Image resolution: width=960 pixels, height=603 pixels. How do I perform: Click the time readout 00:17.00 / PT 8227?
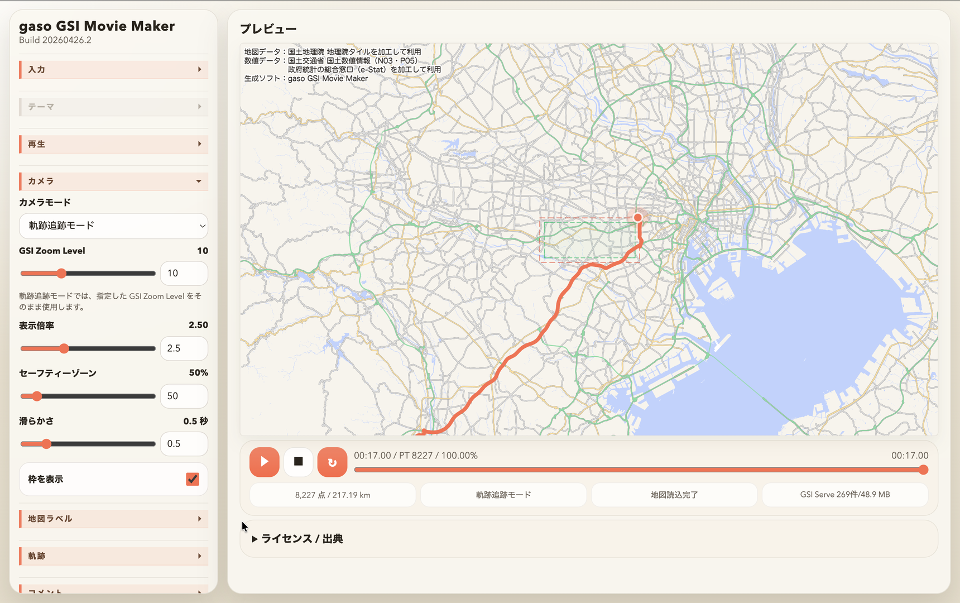[x=416, y=456]
